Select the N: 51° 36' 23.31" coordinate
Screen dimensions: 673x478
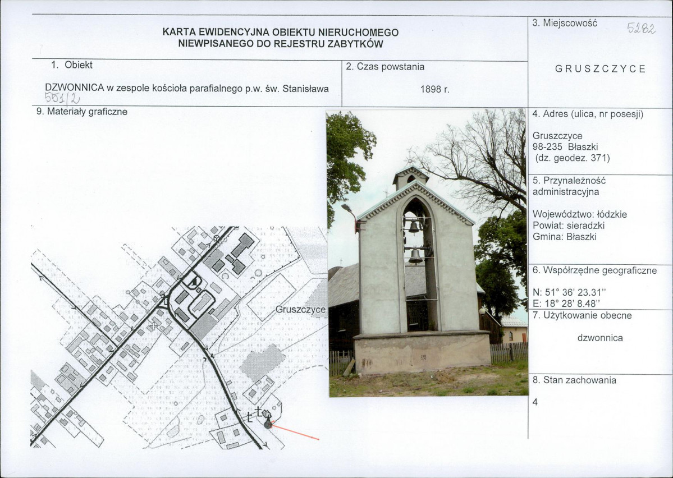pyautogui.click(x=571, y=293)
